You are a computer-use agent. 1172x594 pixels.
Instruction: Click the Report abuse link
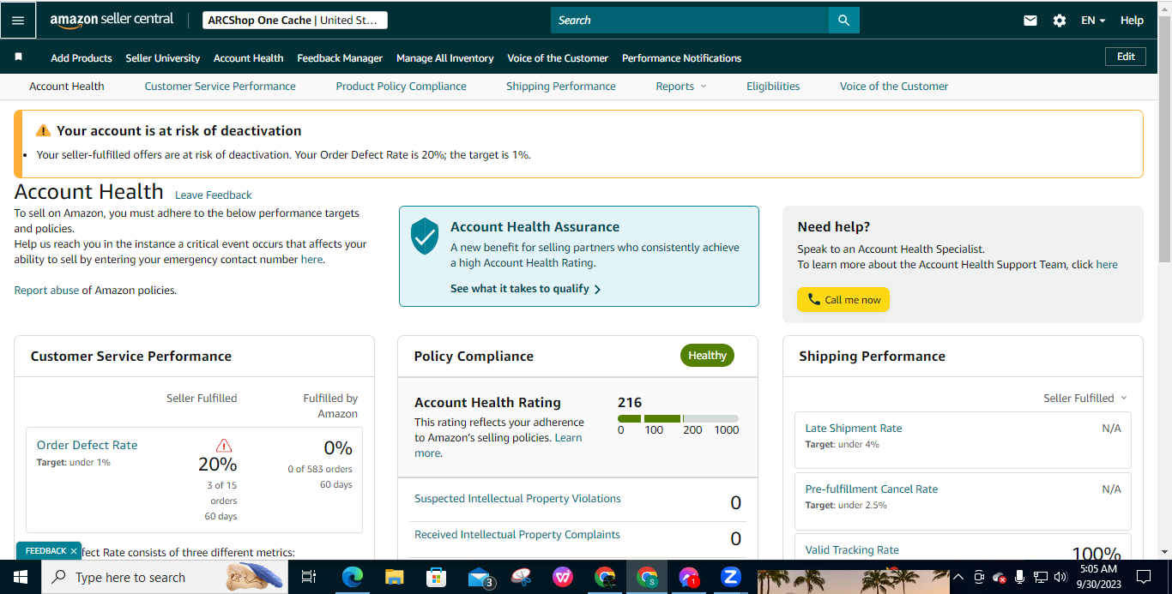(46, 290)
